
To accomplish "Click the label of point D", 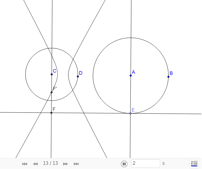I will click(x=81, y=73).
